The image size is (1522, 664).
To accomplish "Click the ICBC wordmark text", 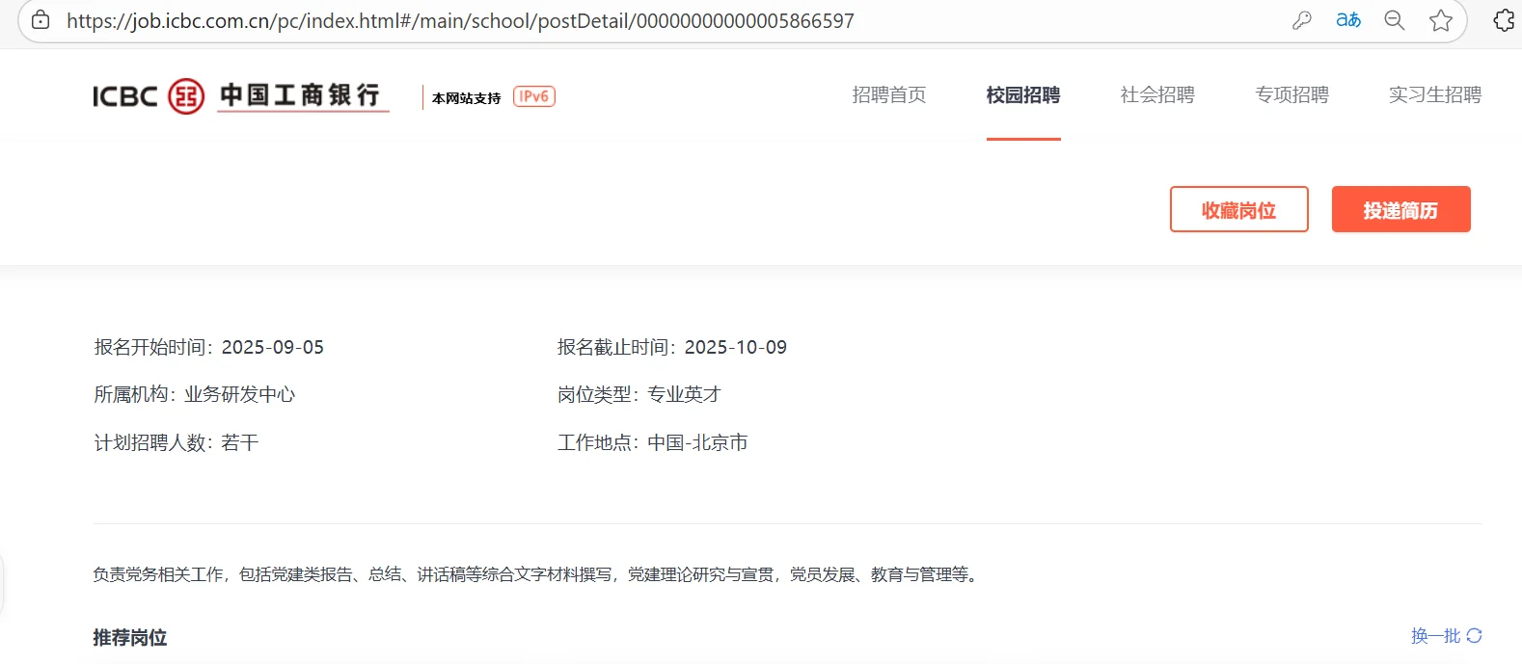I will coord(124,96).
